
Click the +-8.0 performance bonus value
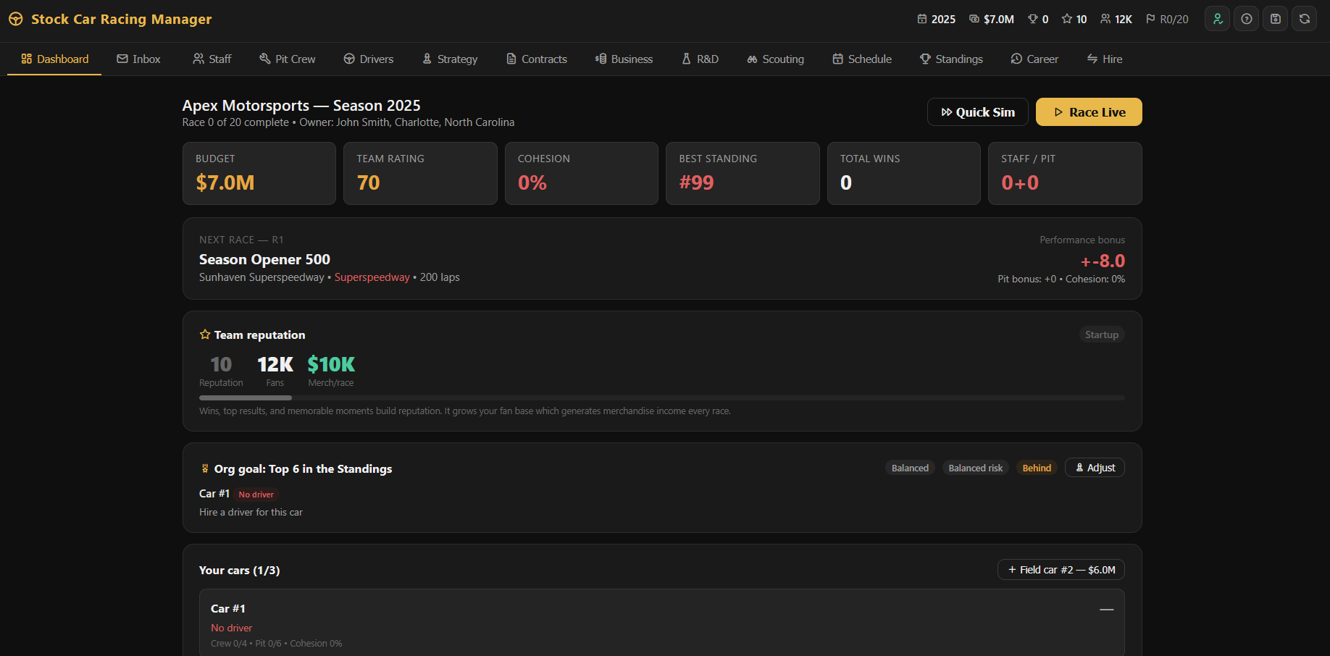pos(1103,261)
